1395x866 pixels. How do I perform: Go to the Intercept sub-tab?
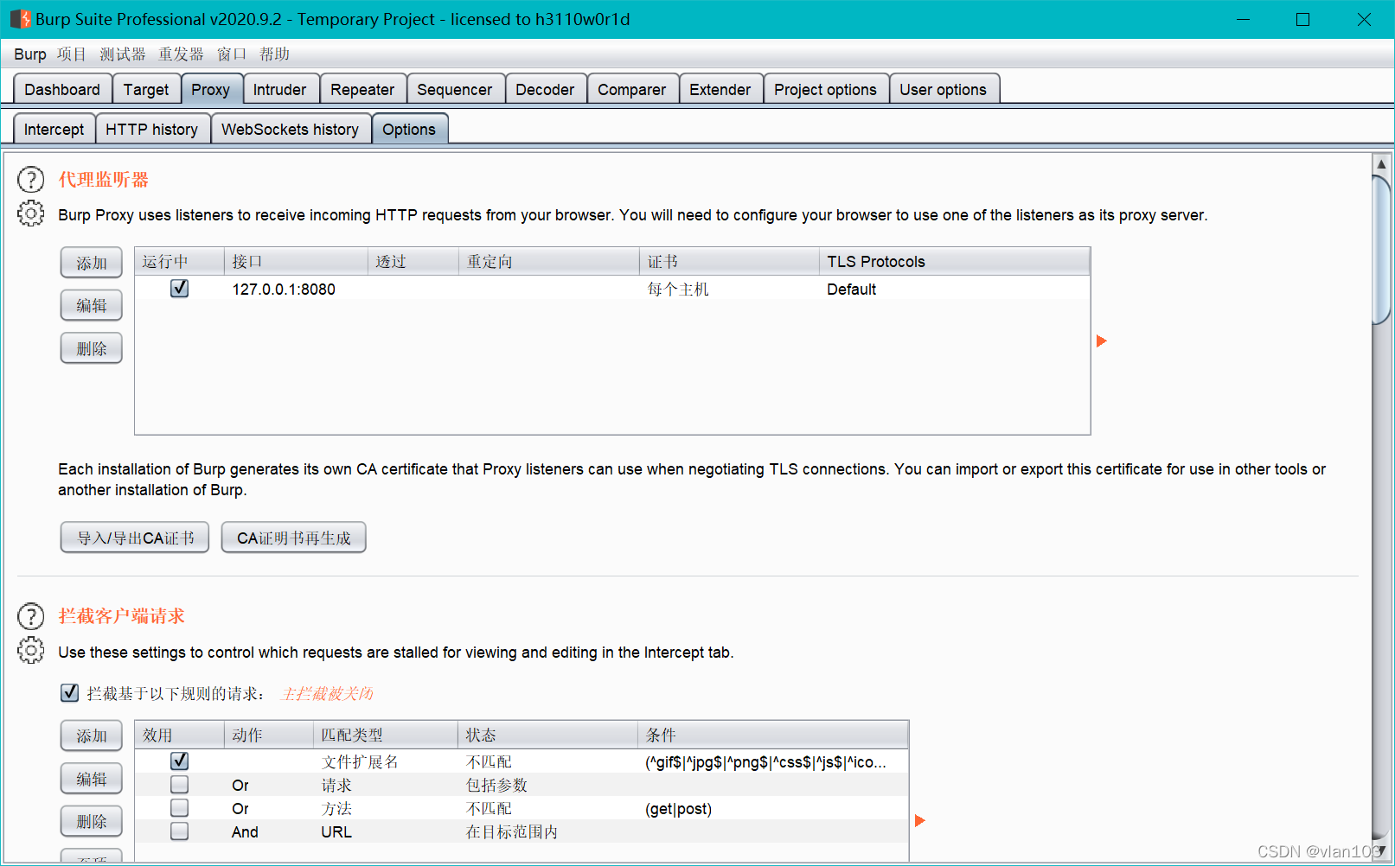54,130
